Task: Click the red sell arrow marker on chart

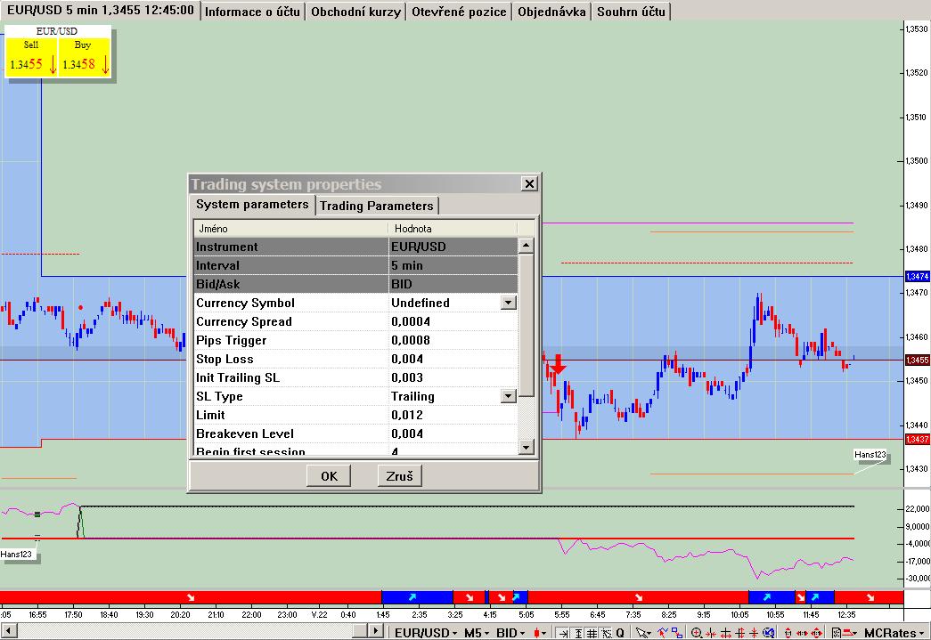Action: 558,365
